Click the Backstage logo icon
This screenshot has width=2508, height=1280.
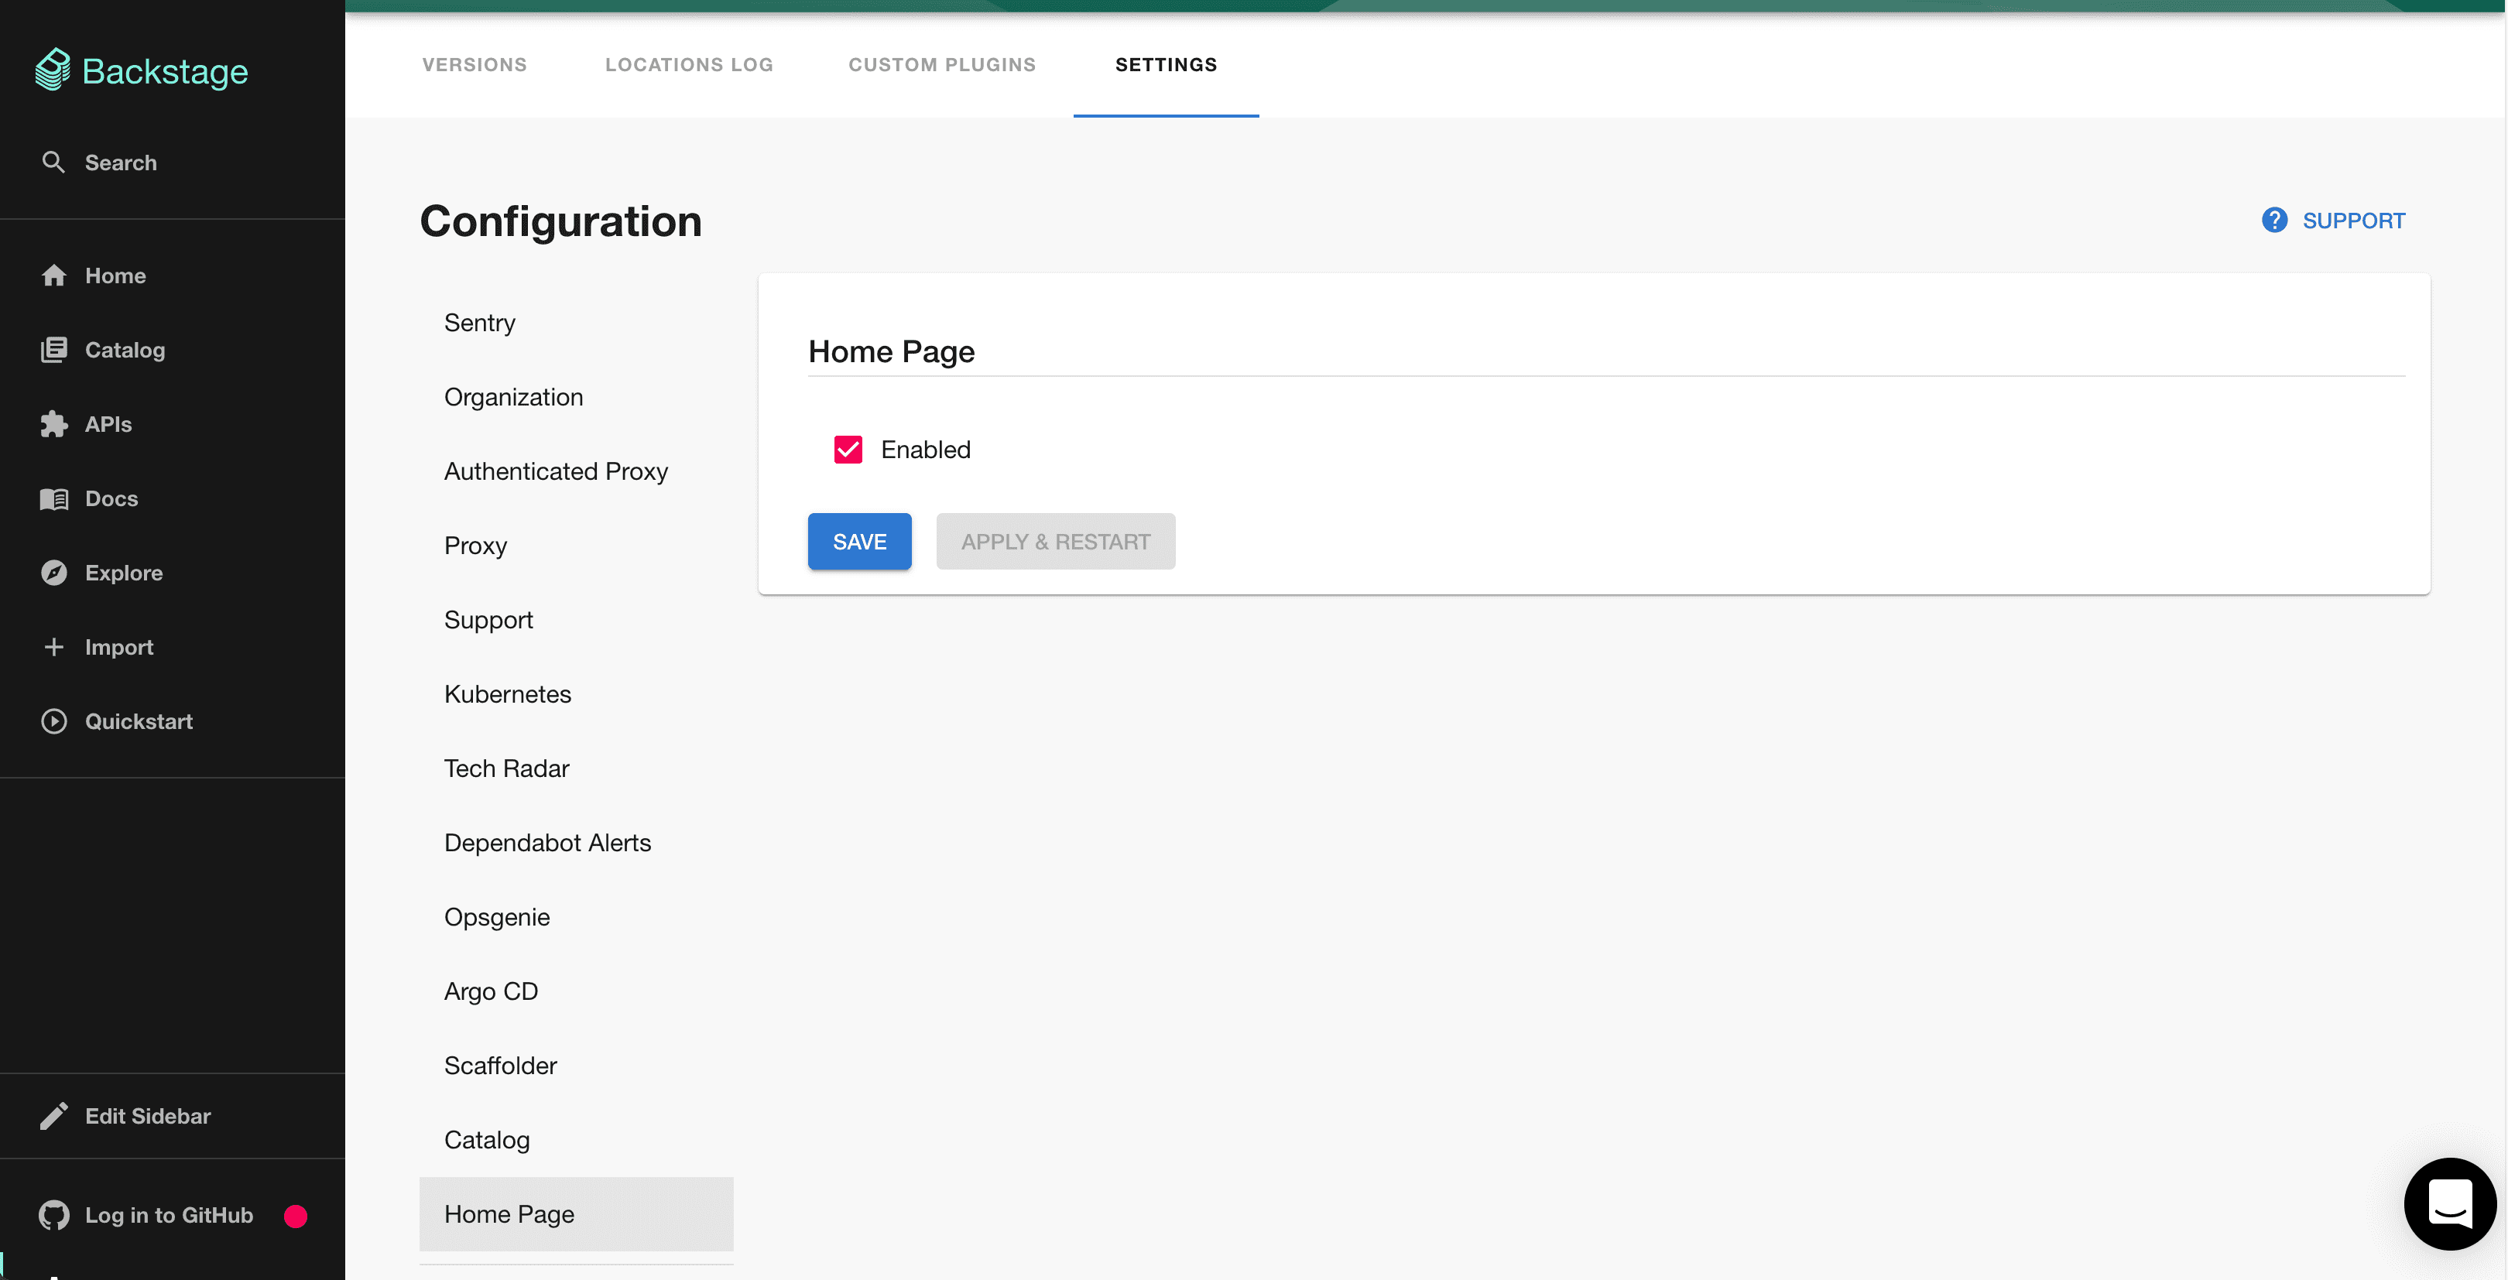point(53,70)
